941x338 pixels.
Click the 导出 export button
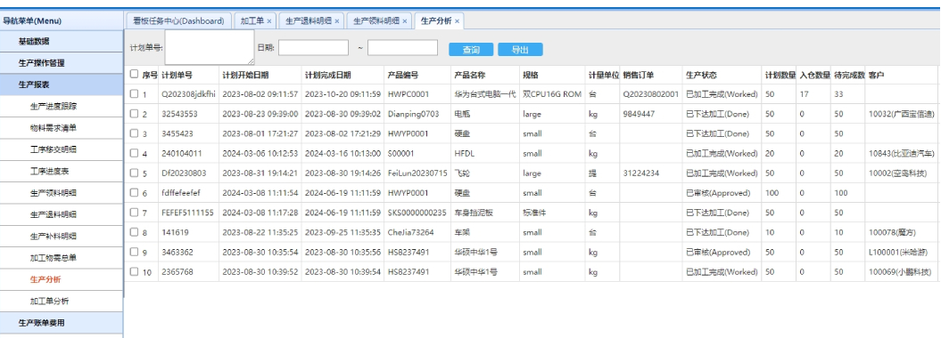[520, 50]
